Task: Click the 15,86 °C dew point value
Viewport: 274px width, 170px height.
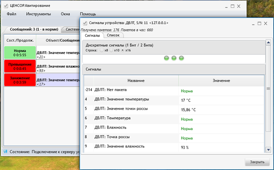Action: pyautogui.click(x=188, y=110)
